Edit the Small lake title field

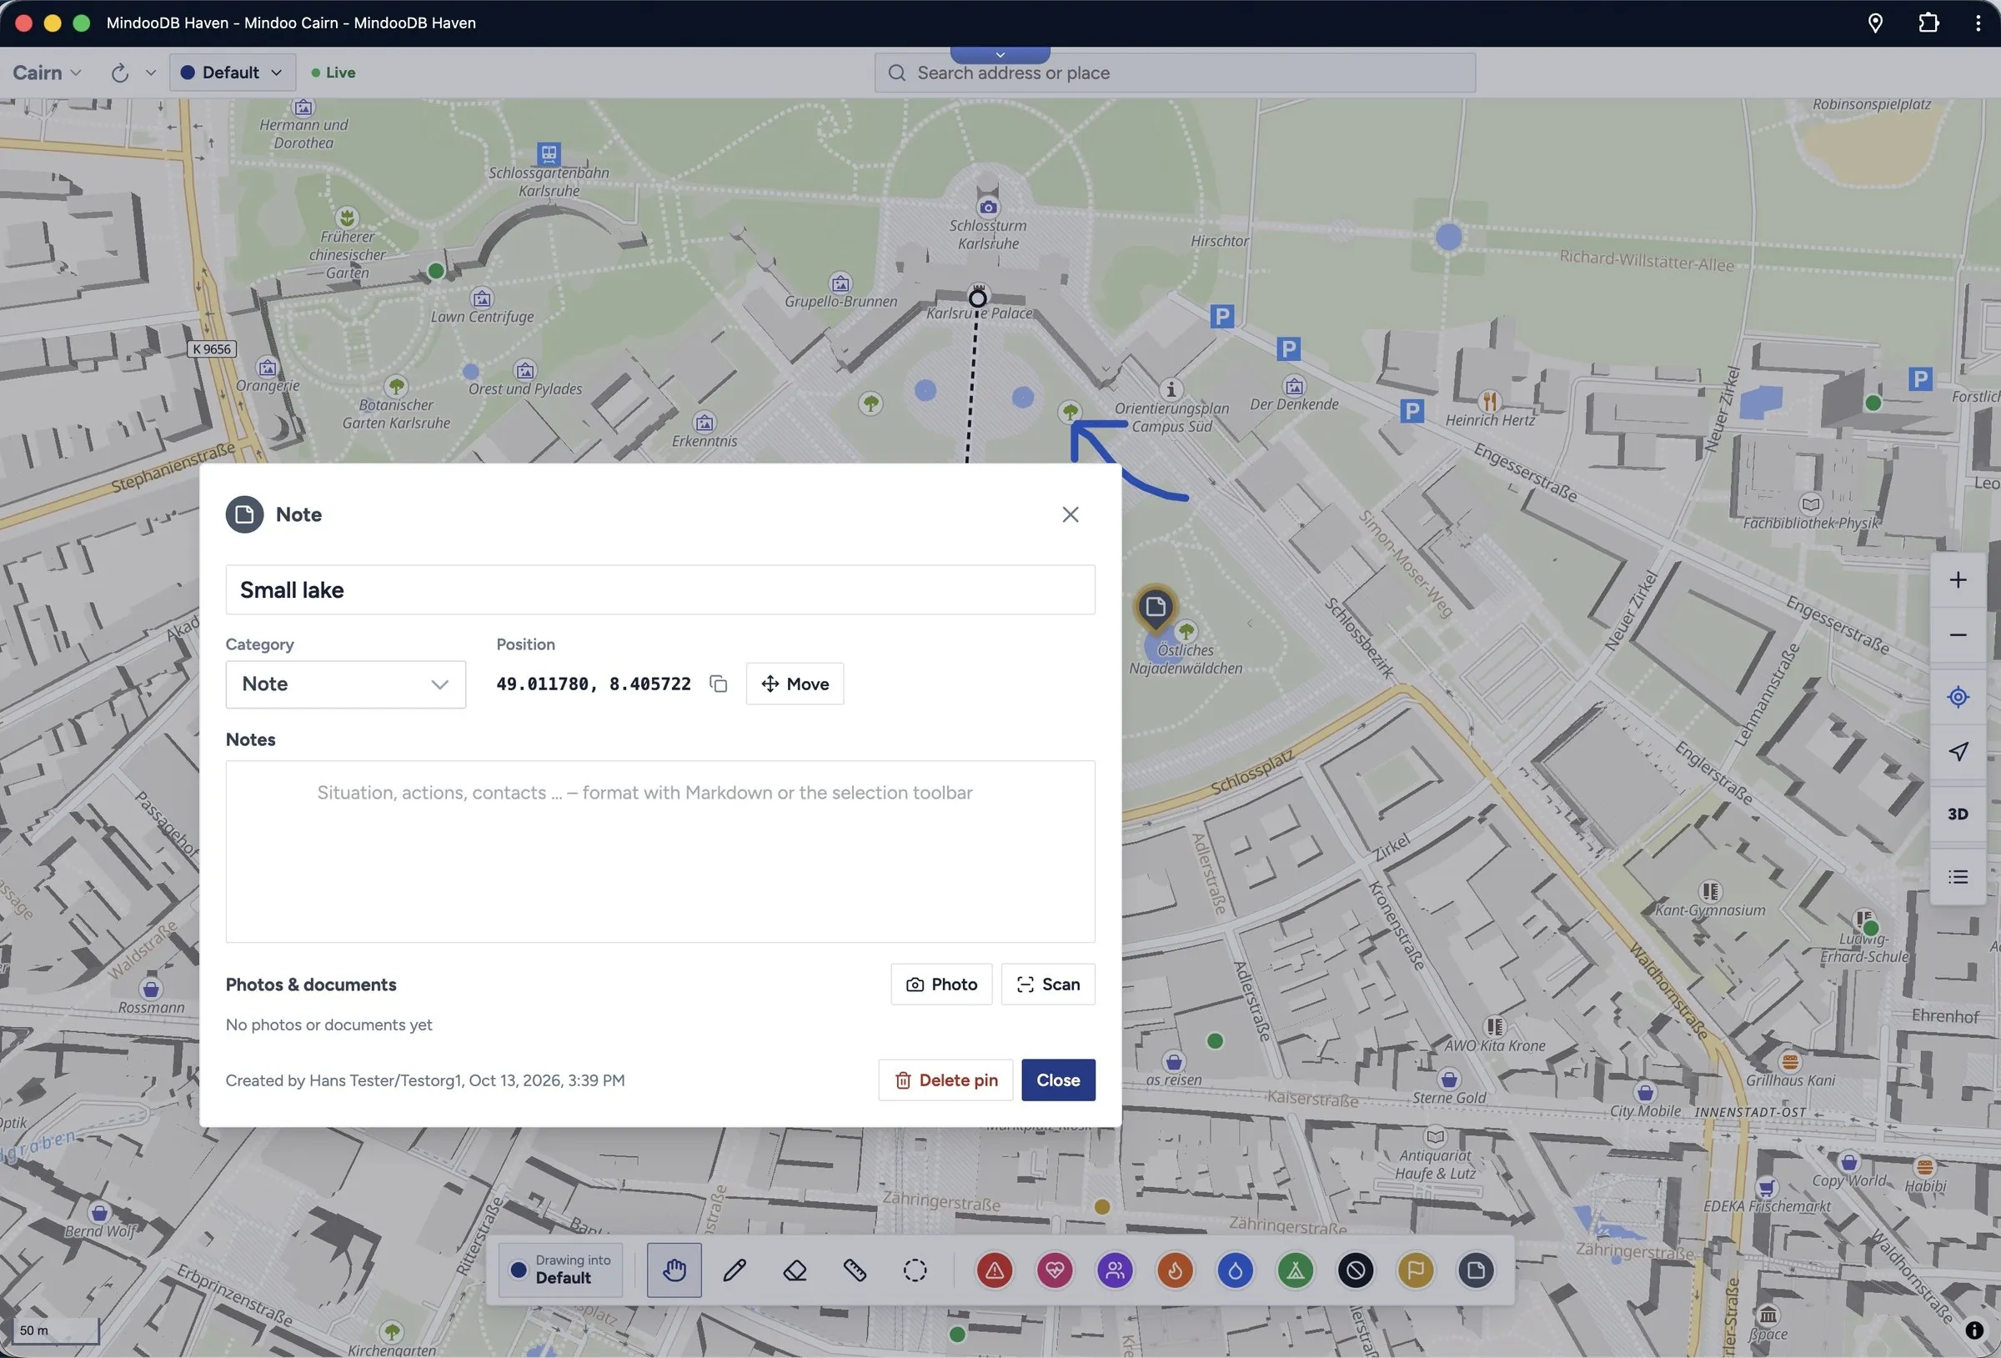tap(660, 590)
